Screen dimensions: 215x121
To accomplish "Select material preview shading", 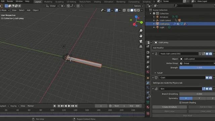I will pos(135,10).
